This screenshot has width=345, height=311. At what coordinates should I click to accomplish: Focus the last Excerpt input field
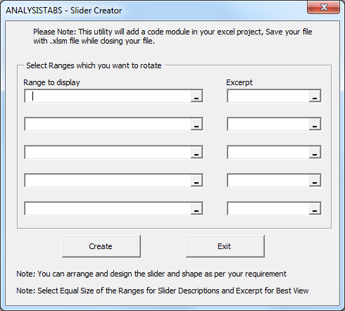pyautogui.click(x=268, y=208)
